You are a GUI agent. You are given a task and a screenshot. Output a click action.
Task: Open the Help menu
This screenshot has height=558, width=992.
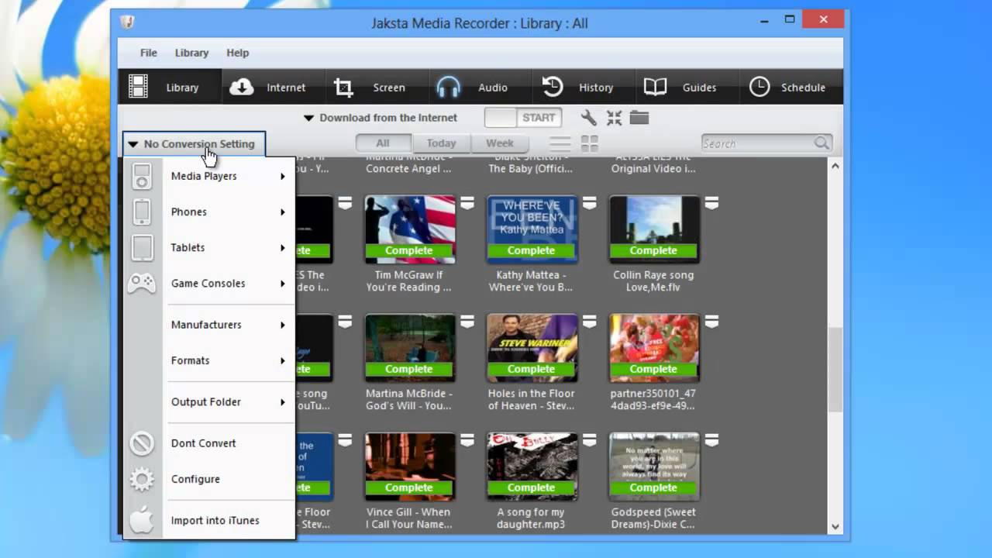[237, 53]
